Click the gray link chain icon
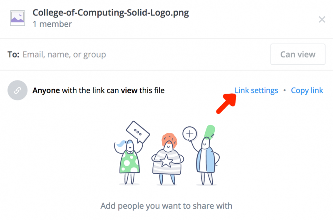 pos(17,90)
